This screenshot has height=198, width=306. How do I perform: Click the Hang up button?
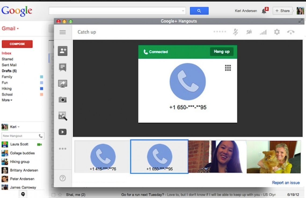click(x=222, y=52)
